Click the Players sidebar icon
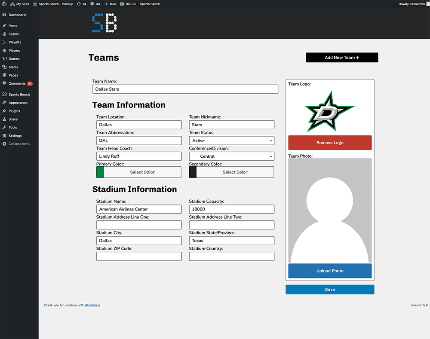Image resolution: width=430 pixels, height=339 pixels. 4,50
